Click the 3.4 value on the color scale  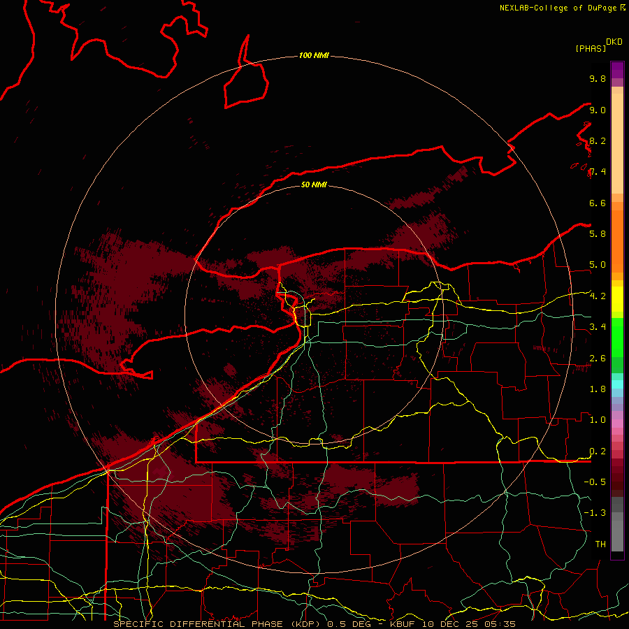tap(598, 327)
